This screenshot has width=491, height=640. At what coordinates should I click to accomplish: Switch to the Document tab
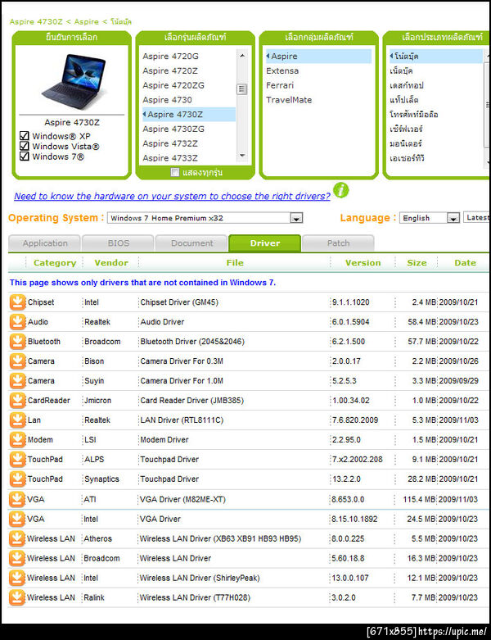(191, 243)
